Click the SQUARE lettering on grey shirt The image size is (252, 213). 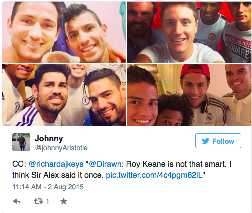click(238, 50)
